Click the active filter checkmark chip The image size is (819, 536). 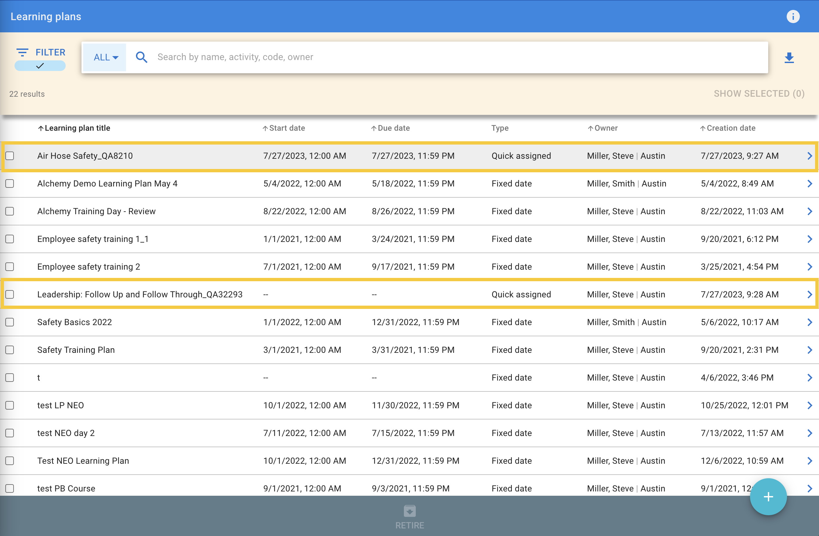(x=40, y=66)
